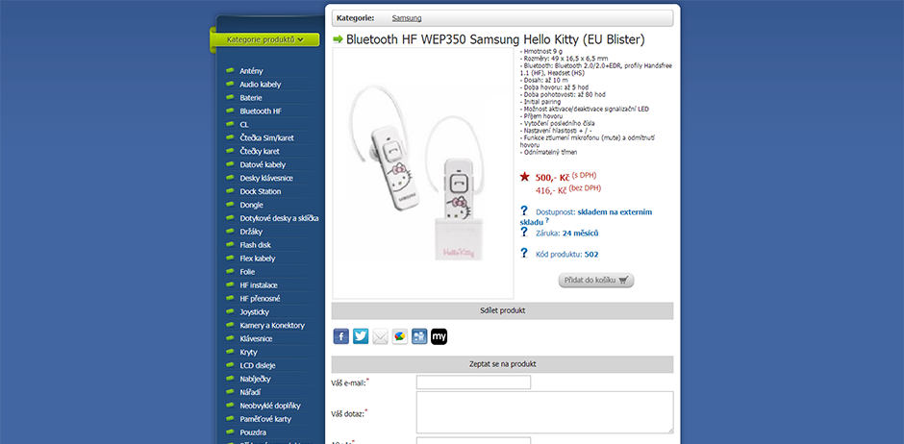Screen dimensions: 904x444
Task: Add product to cart with Přidat do košíku
Action: pyautogui.click(x=596, y=281)
